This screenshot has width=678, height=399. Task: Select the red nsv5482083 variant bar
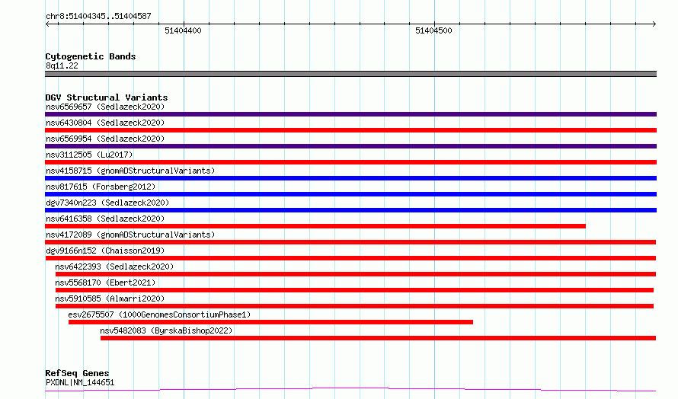378,338
